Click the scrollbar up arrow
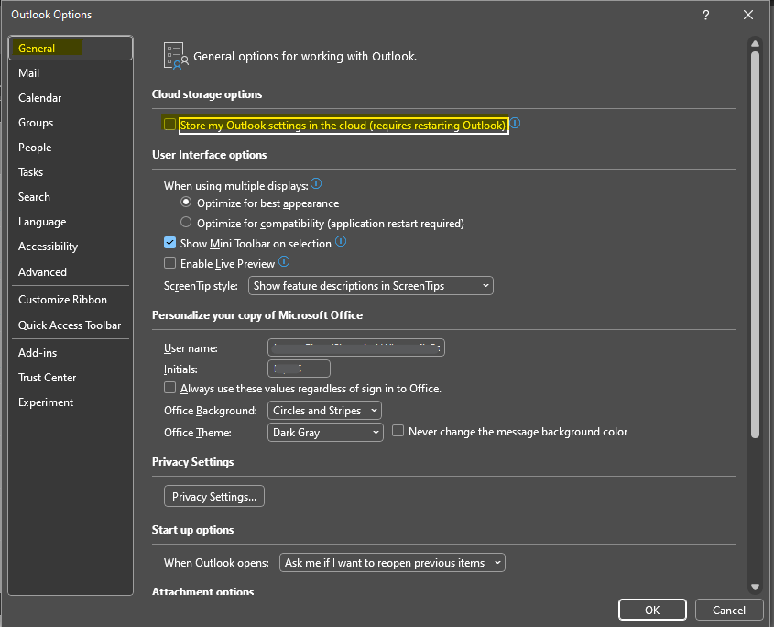 [755, 43]
